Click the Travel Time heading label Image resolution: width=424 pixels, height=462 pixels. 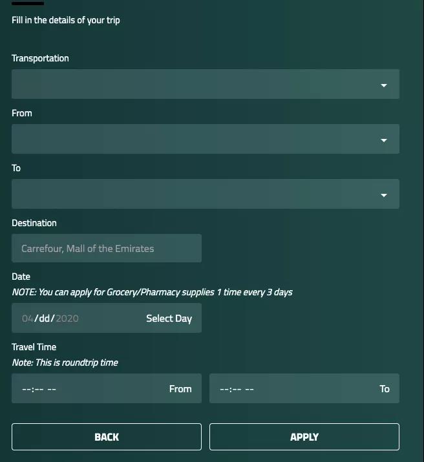34,347
